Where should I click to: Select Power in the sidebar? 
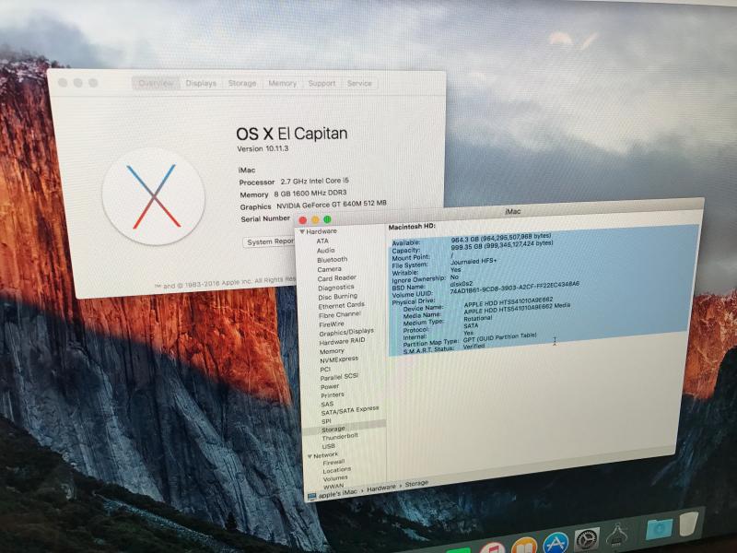coord(330,386)
